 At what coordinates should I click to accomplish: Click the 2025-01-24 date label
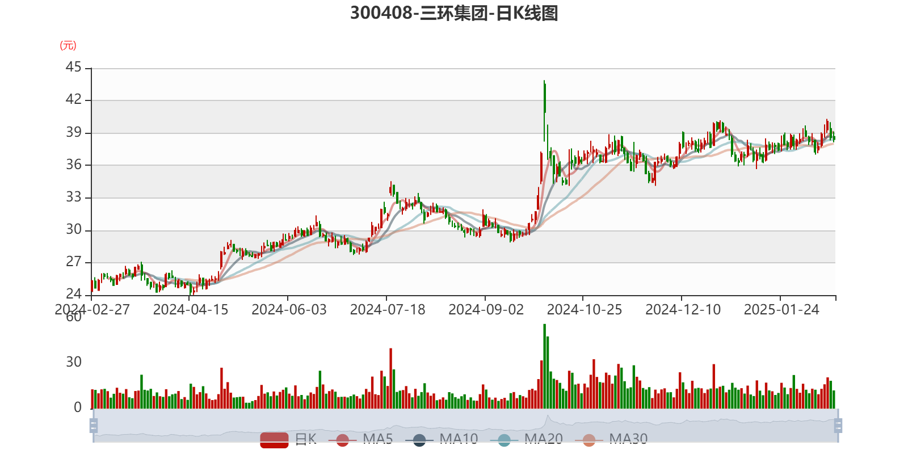(781, 310)
